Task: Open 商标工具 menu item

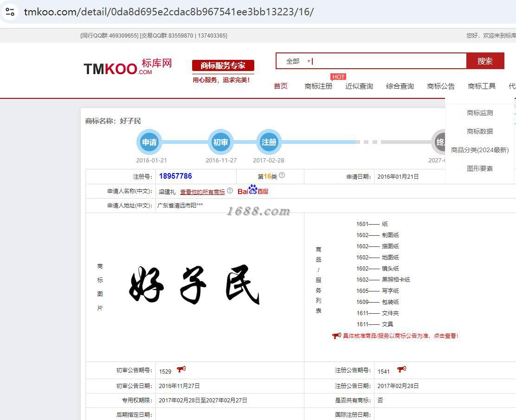Action: pos(482,86)
